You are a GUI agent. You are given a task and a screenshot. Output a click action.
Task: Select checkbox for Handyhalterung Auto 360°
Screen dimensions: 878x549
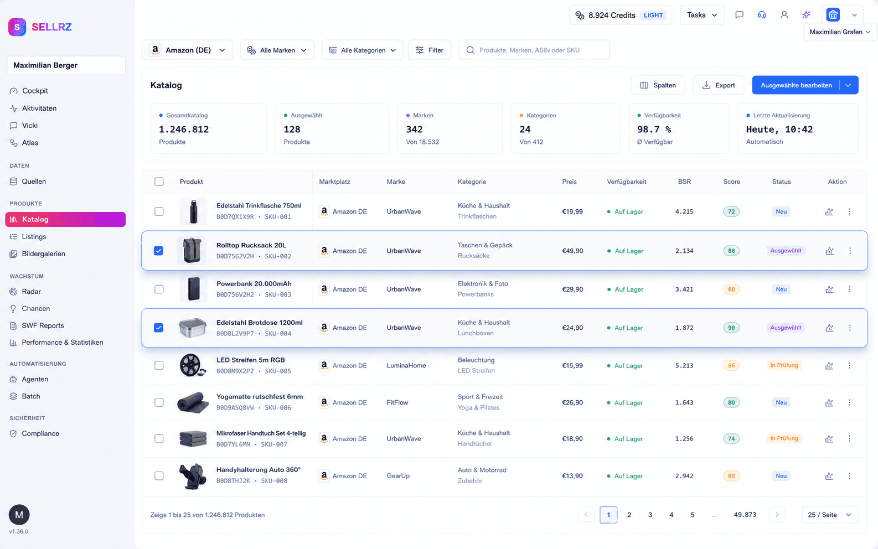point(159,476)
